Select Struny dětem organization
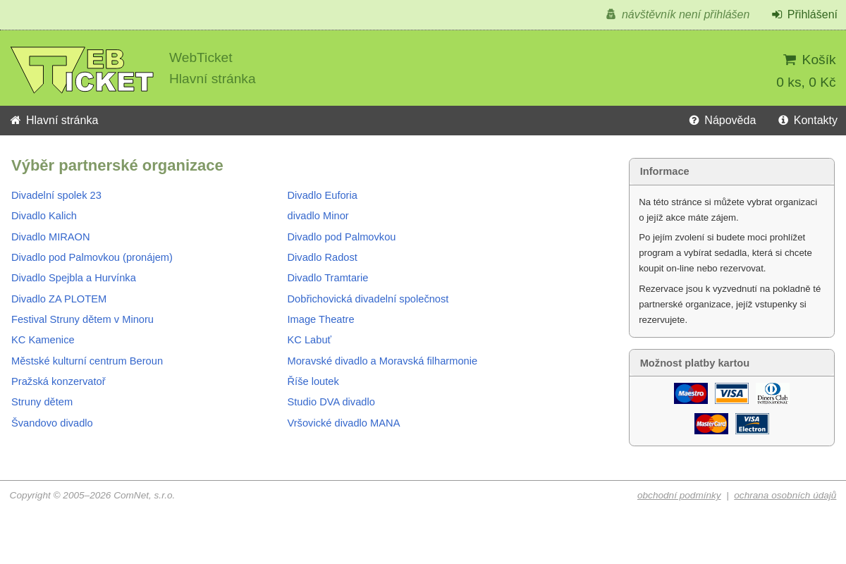Image resolution: width=846 pixels, height=564 pixels. point(42,402)
